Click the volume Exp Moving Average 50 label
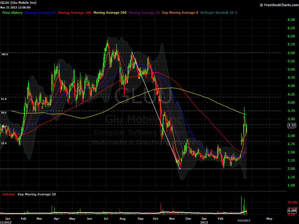299x224 pixels. 37,194
